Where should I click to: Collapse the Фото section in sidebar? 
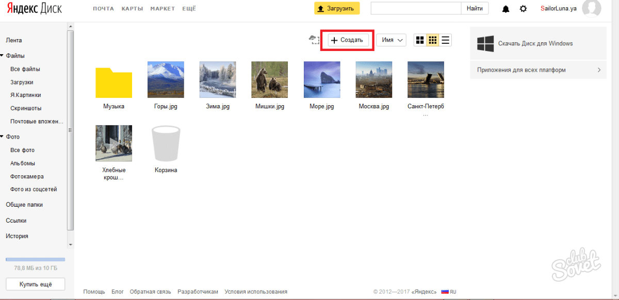coord(2,137)
